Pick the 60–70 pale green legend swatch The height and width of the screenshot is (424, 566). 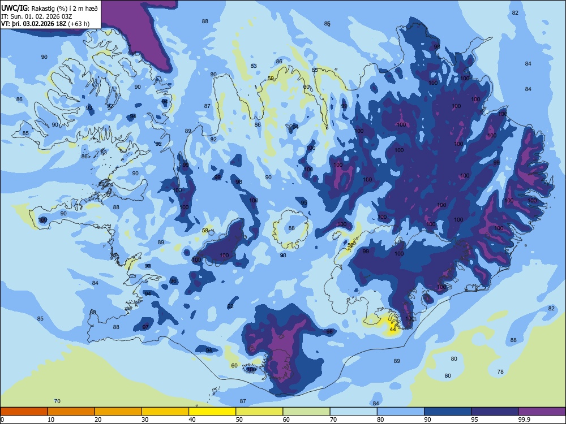pyautogui.click(x=306, y=412)
